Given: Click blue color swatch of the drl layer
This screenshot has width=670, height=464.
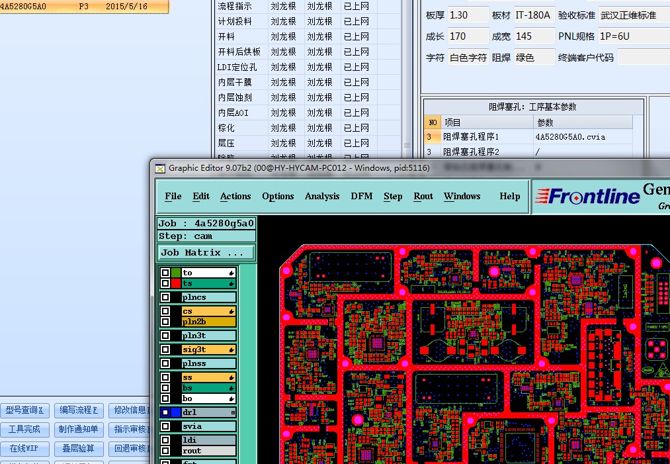Looking at the screenshot, I should point(176,412).
